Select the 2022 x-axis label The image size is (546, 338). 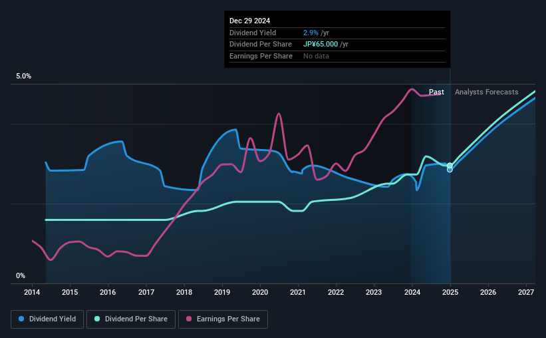[336, 292]
